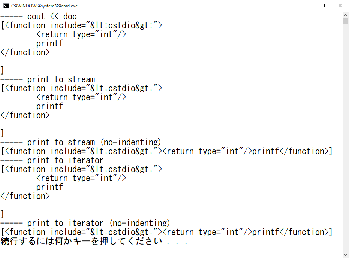Click the scrollbar down arrow
Screen dimensions: 349x258
point(345,254)
